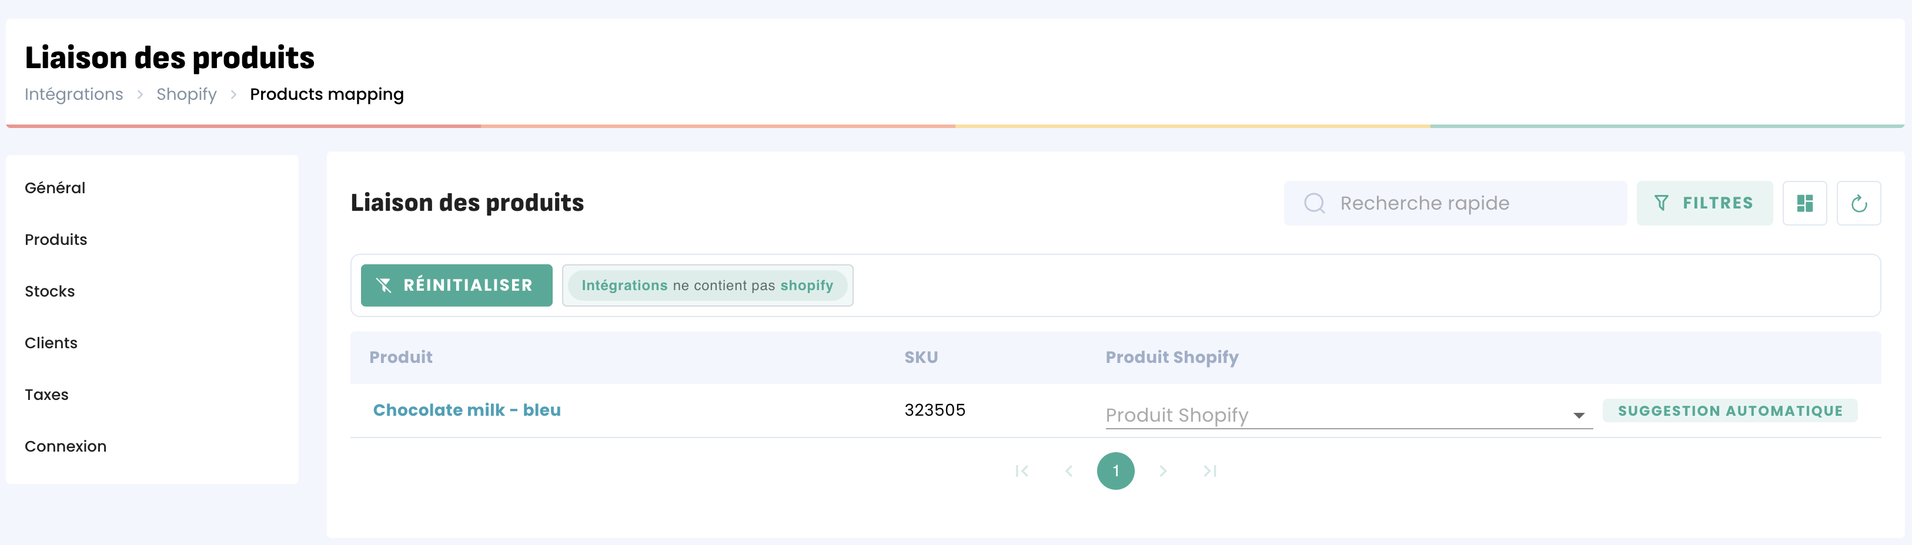Go to previous page arrow
Screen dimensions: 1912x545
point(1069,471)
